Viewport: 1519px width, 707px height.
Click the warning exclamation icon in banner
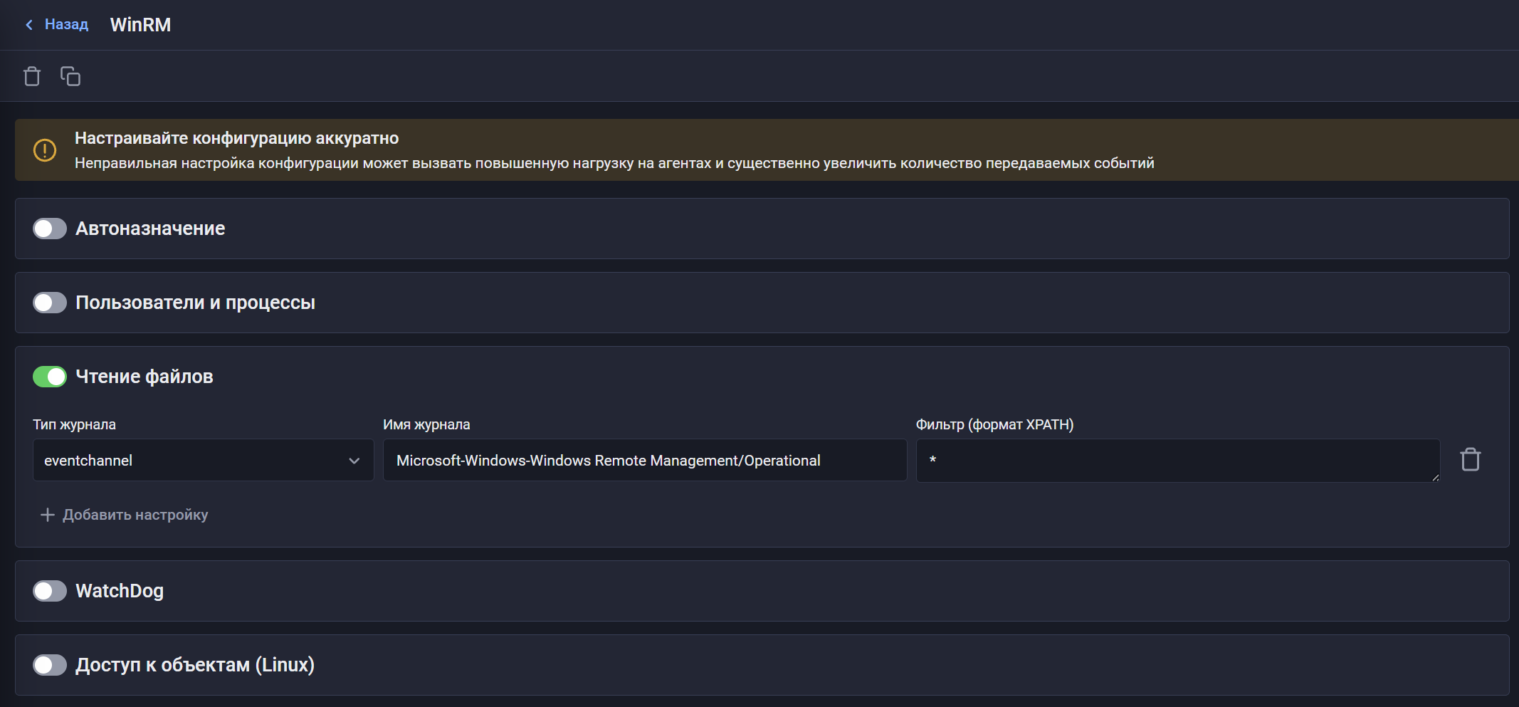click(45, 150)
